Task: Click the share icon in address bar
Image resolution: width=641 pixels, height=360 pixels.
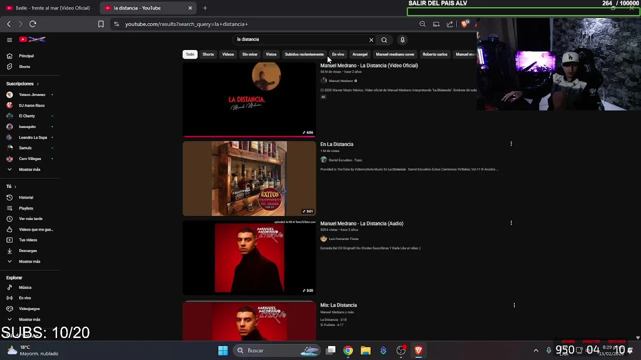Action: click(450, 24)
